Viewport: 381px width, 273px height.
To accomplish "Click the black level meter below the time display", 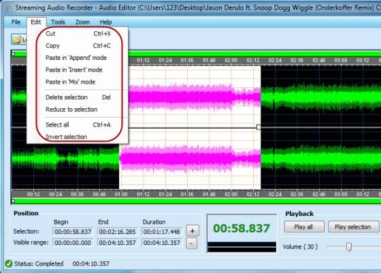I will tap(242, 247).
